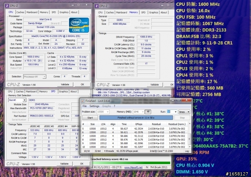Open Graphics tab in the bottom SPD window
This screenshot has width=251, height=177.
[x=63, y=91]
